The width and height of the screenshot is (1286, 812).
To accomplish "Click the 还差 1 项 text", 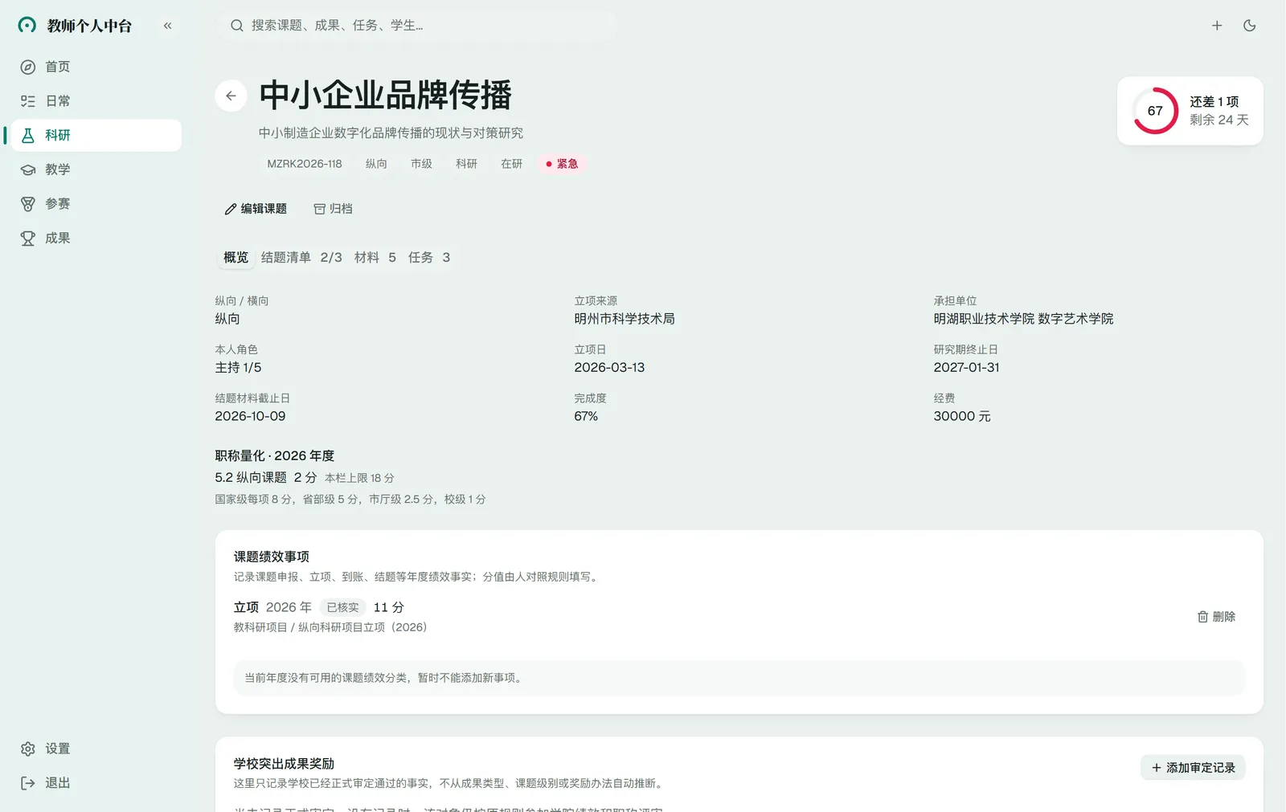I will [1214, 102].
